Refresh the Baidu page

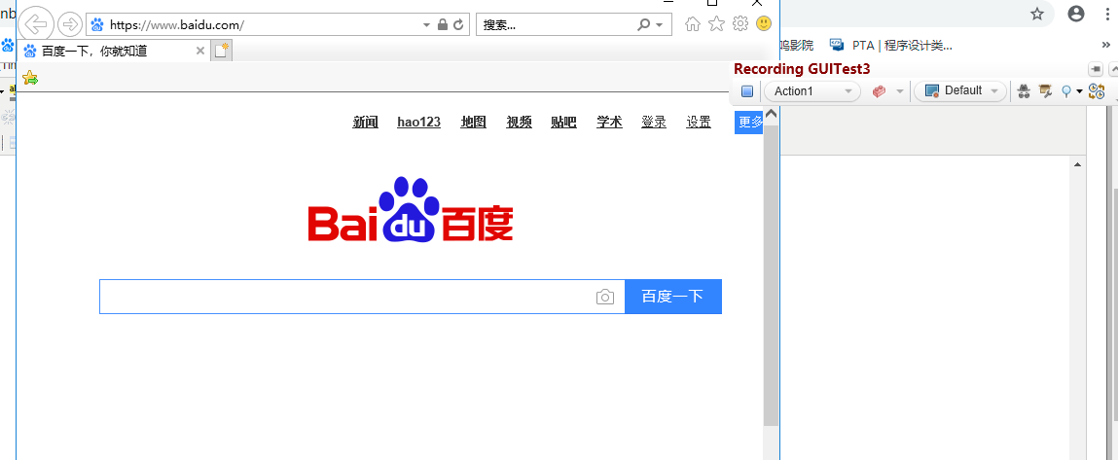click(x=458, y=25)
